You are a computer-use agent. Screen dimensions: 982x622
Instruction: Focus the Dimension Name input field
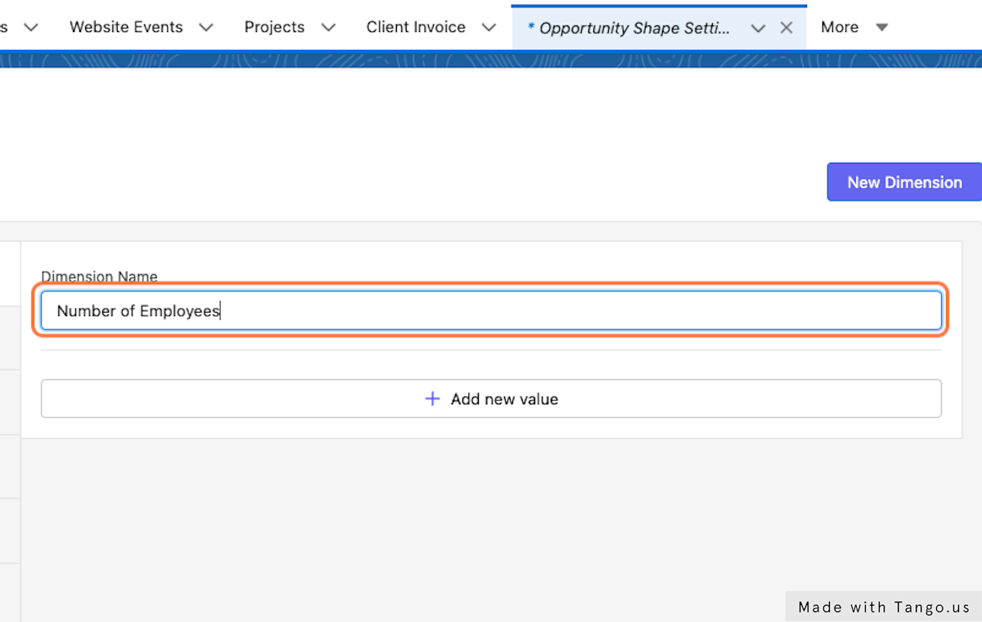click(491, 311)
